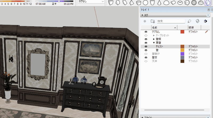The image size is (213, 118).
Task: Select the チェスト tag name
Action: pos(159,47)
